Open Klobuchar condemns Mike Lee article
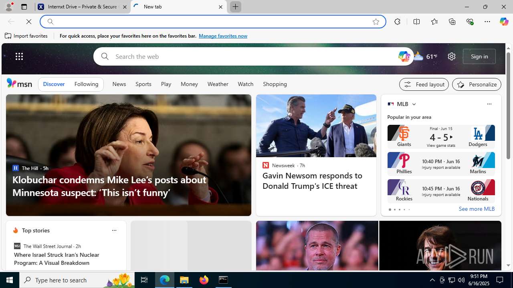This screenshot has width=513, height=288. [x=109, y=186]
